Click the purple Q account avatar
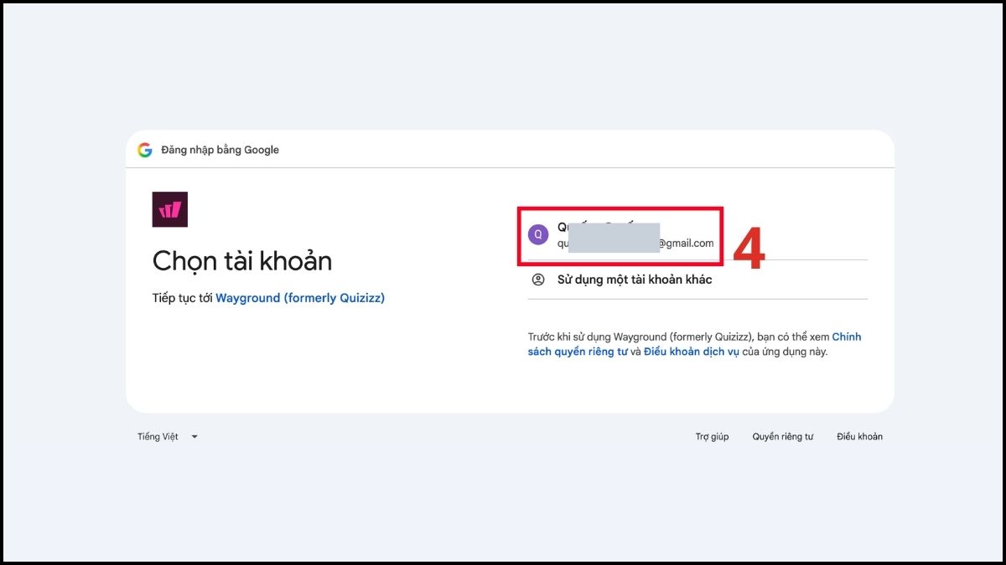Viewport: 1006px width, 565px height. [538, 235]
